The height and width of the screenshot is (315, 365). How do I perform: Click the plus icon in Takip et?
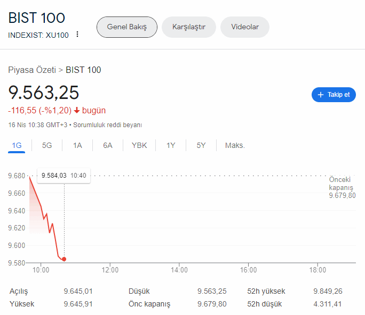coord(320,95)
